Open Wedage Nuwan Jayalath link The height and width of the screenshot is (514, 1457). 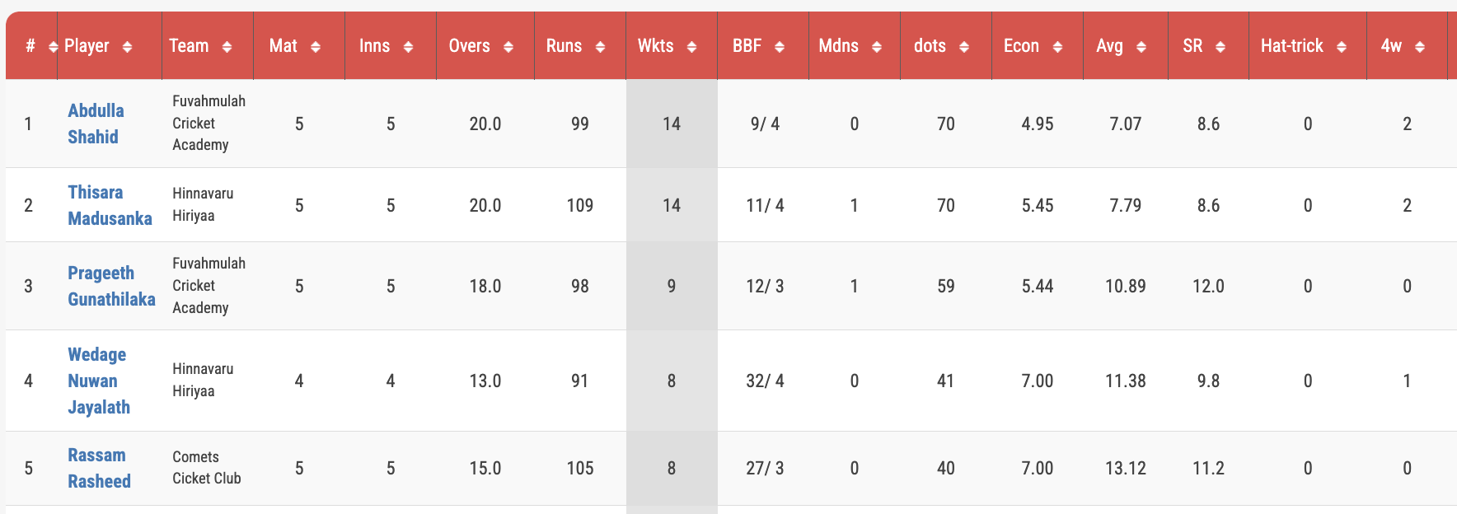tap(99, 381)
